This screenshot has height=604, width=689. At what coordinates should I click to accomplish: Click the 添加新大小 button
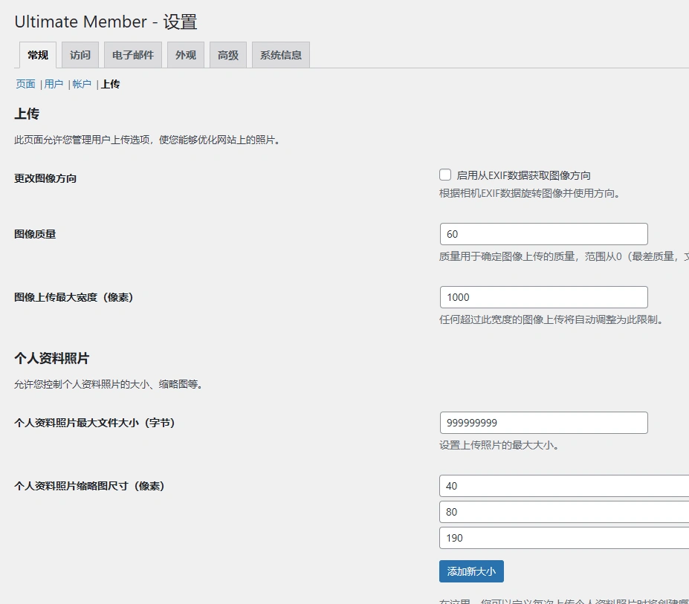click(471, 571)
